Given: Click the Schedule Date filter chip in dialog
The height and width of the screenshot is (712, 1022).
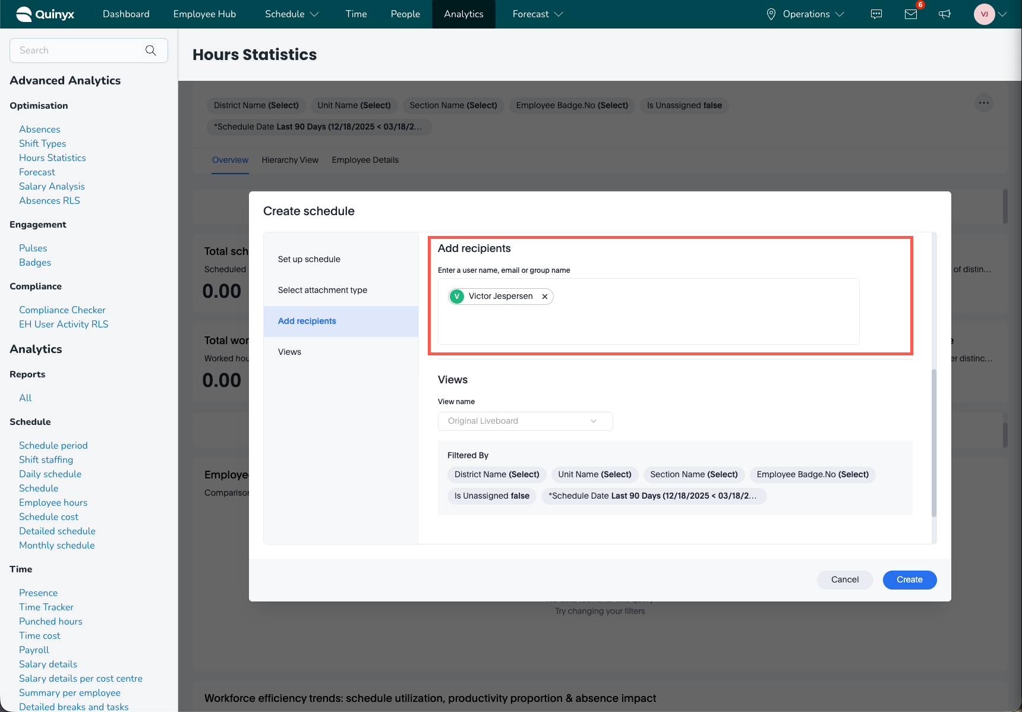Looking at the screenshot, I should click(x=654, y=496).
